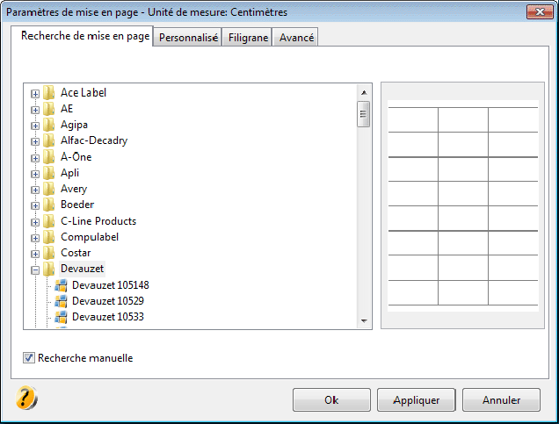The width and height of the screenshot is (559, 424).
Task: Uncheck the Recherche manuelle checkbox
Action: point(29,358)
